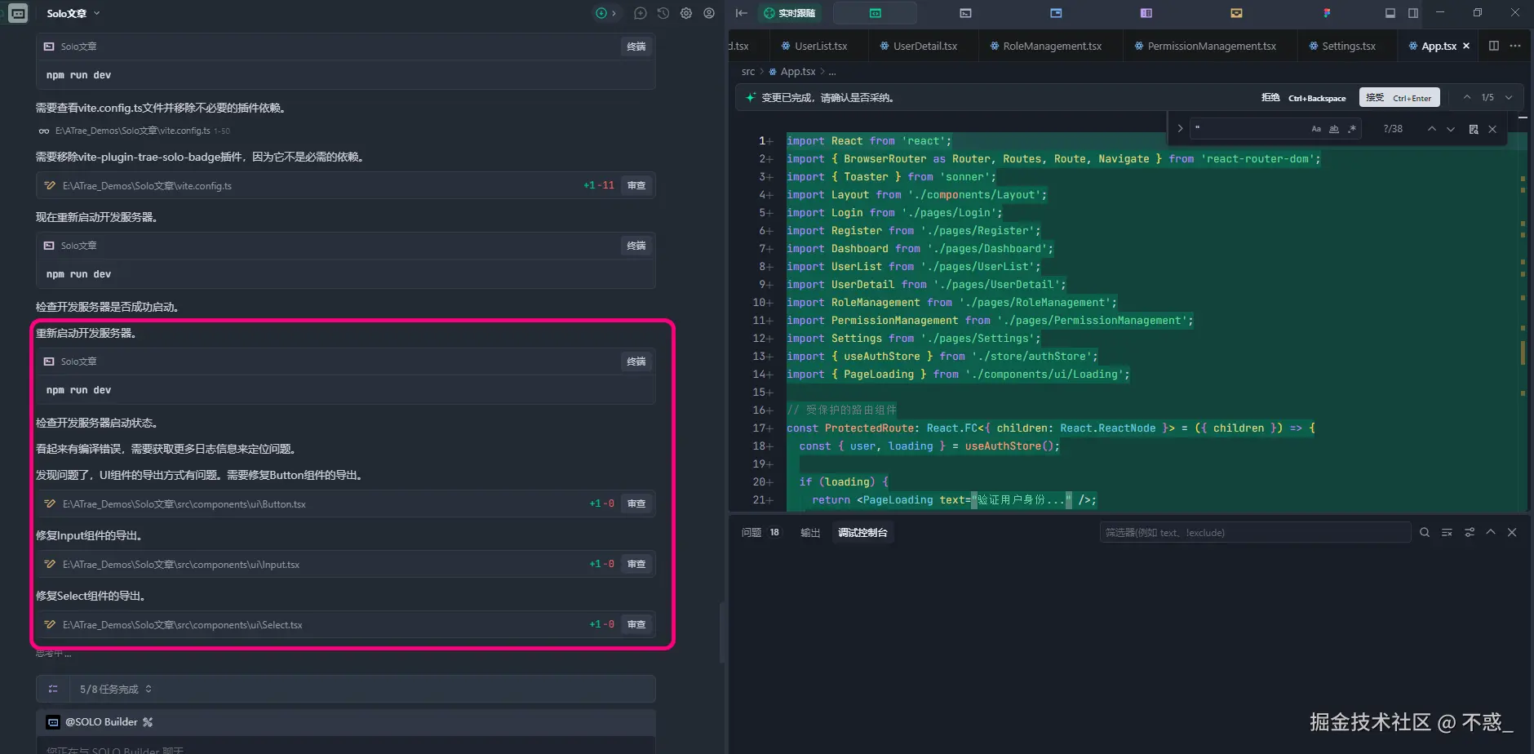Click the user account profile icon
The width and height of the screenshot is (1534, 754).
(709, 13)
